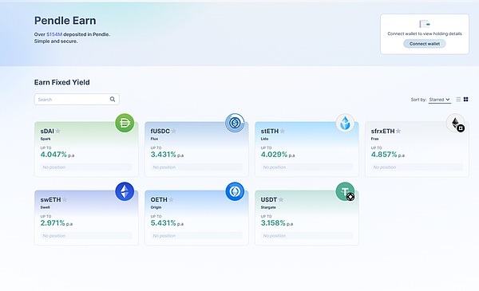Image resolution: width=479 pixels, height=291 pixels.
Task: Star the sDAI pool
Action: coord(57,132)
